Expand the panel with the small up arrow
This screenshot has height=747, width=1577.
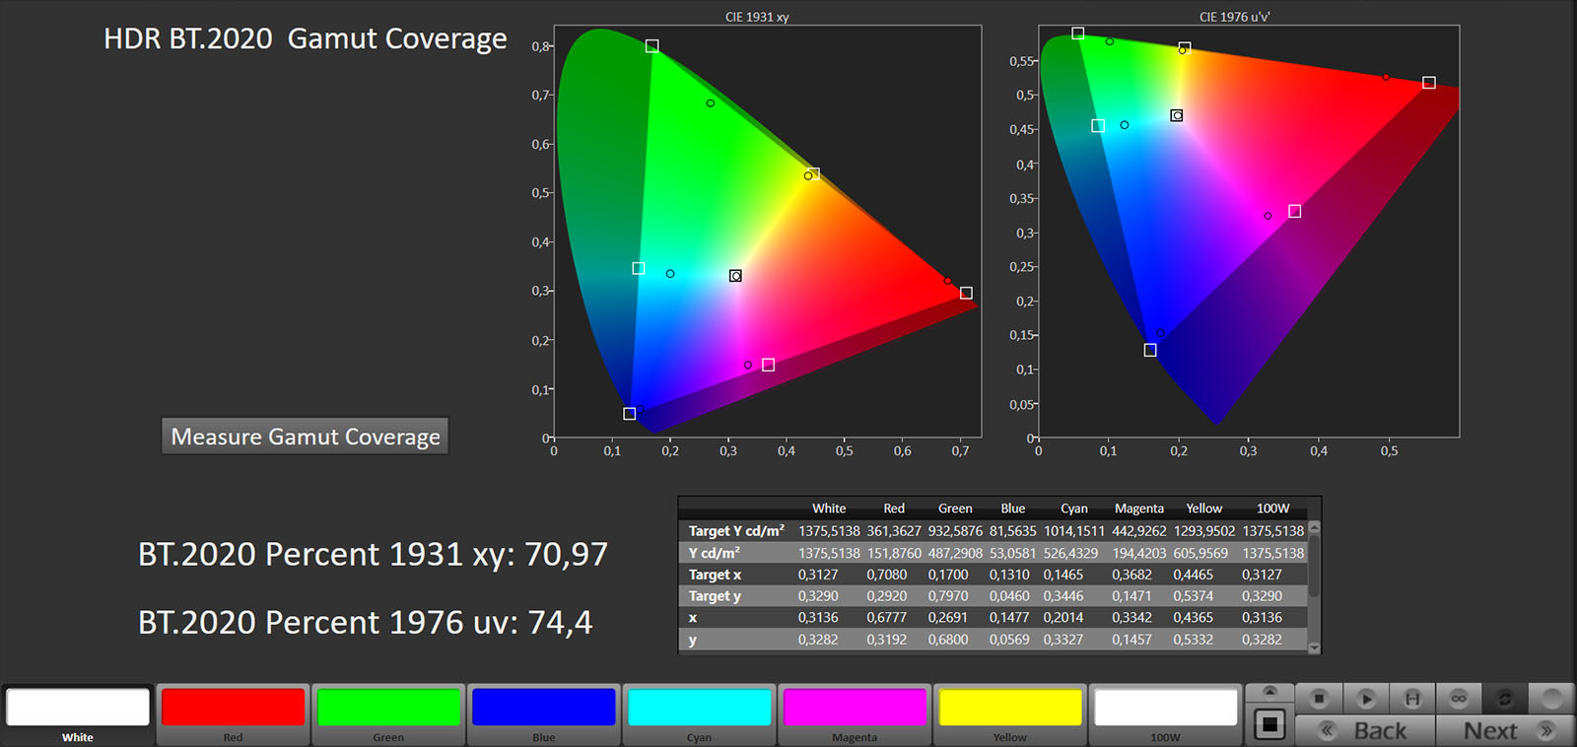[1269, 692]
